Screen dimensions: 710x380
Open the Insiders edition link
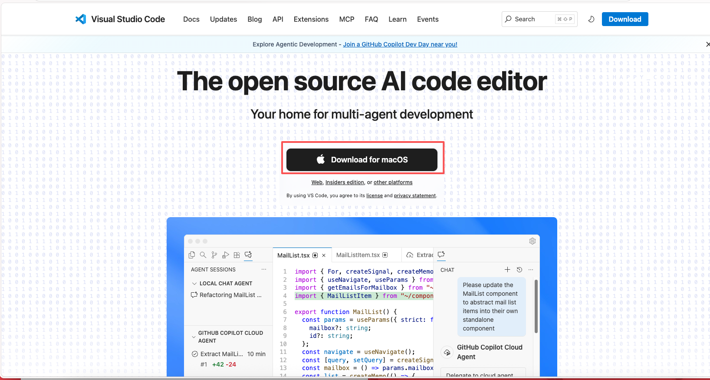(x=345, y=182)
